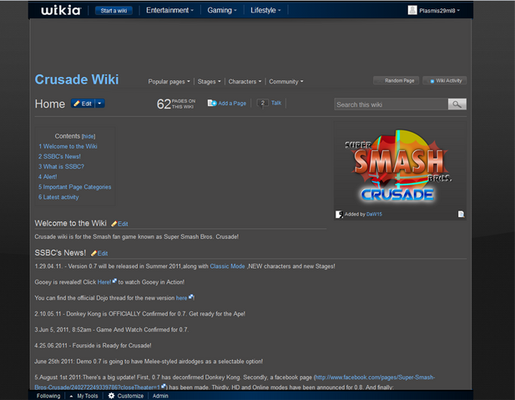The width and height of the screenshot is (515, 400).
Task: Jump to 3 What is SSBC?
Action: tap(61, 167)
